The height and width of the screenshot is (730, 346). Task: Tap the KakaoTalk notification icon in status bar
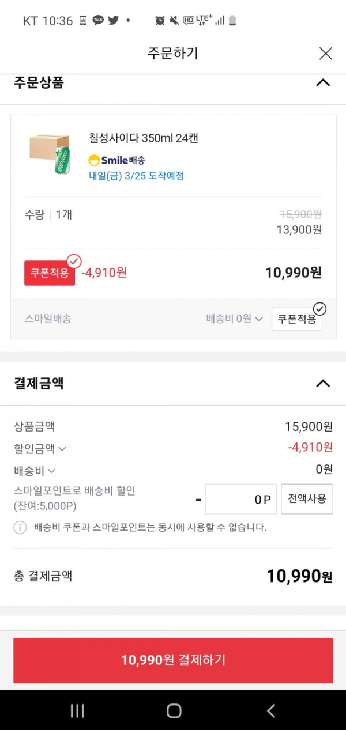click(99, 21)
